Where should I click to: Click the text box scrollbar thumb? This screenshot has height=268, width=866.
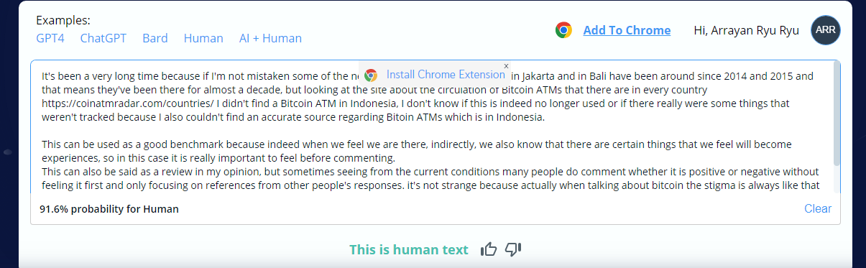click(x=836, y=114)
